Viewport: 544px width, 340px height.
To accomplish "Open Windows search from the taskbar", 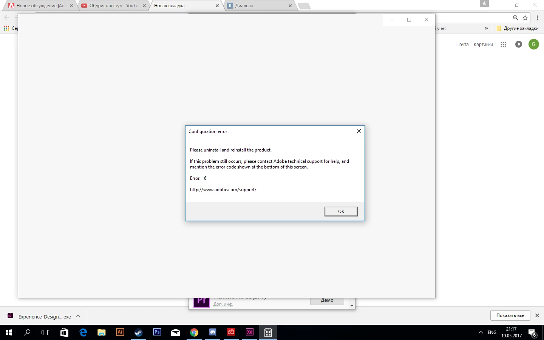I will [x=27, y=332].
